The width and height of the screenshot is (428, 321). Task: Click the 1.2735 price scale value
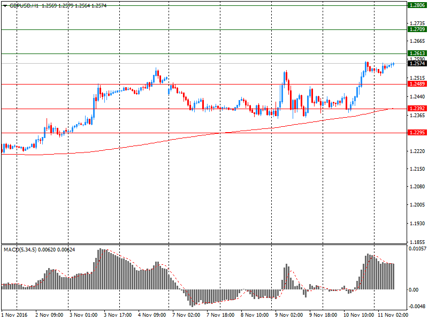click(x=417, y=24)
